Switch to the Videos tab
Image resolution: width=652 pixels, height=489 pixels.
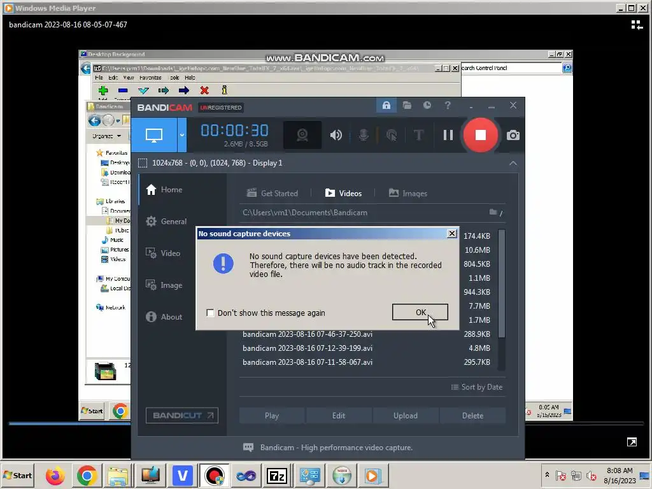click(343, 194)
